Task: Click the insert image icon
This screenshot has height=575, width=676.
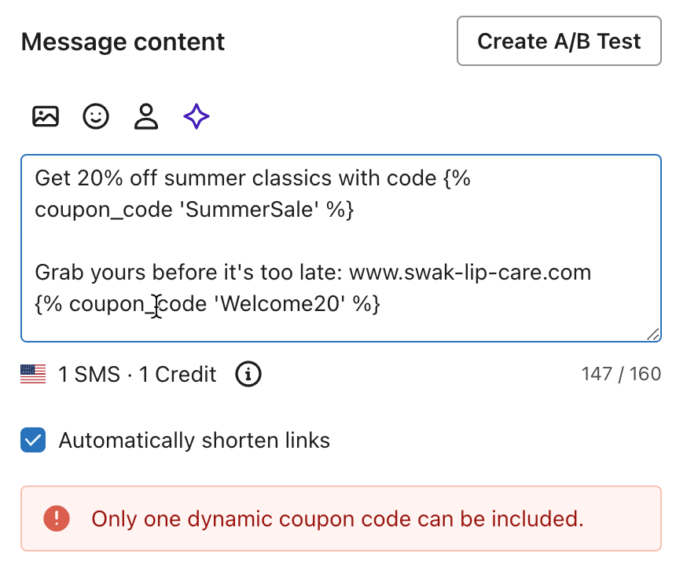Action: [x=46, y=117]
